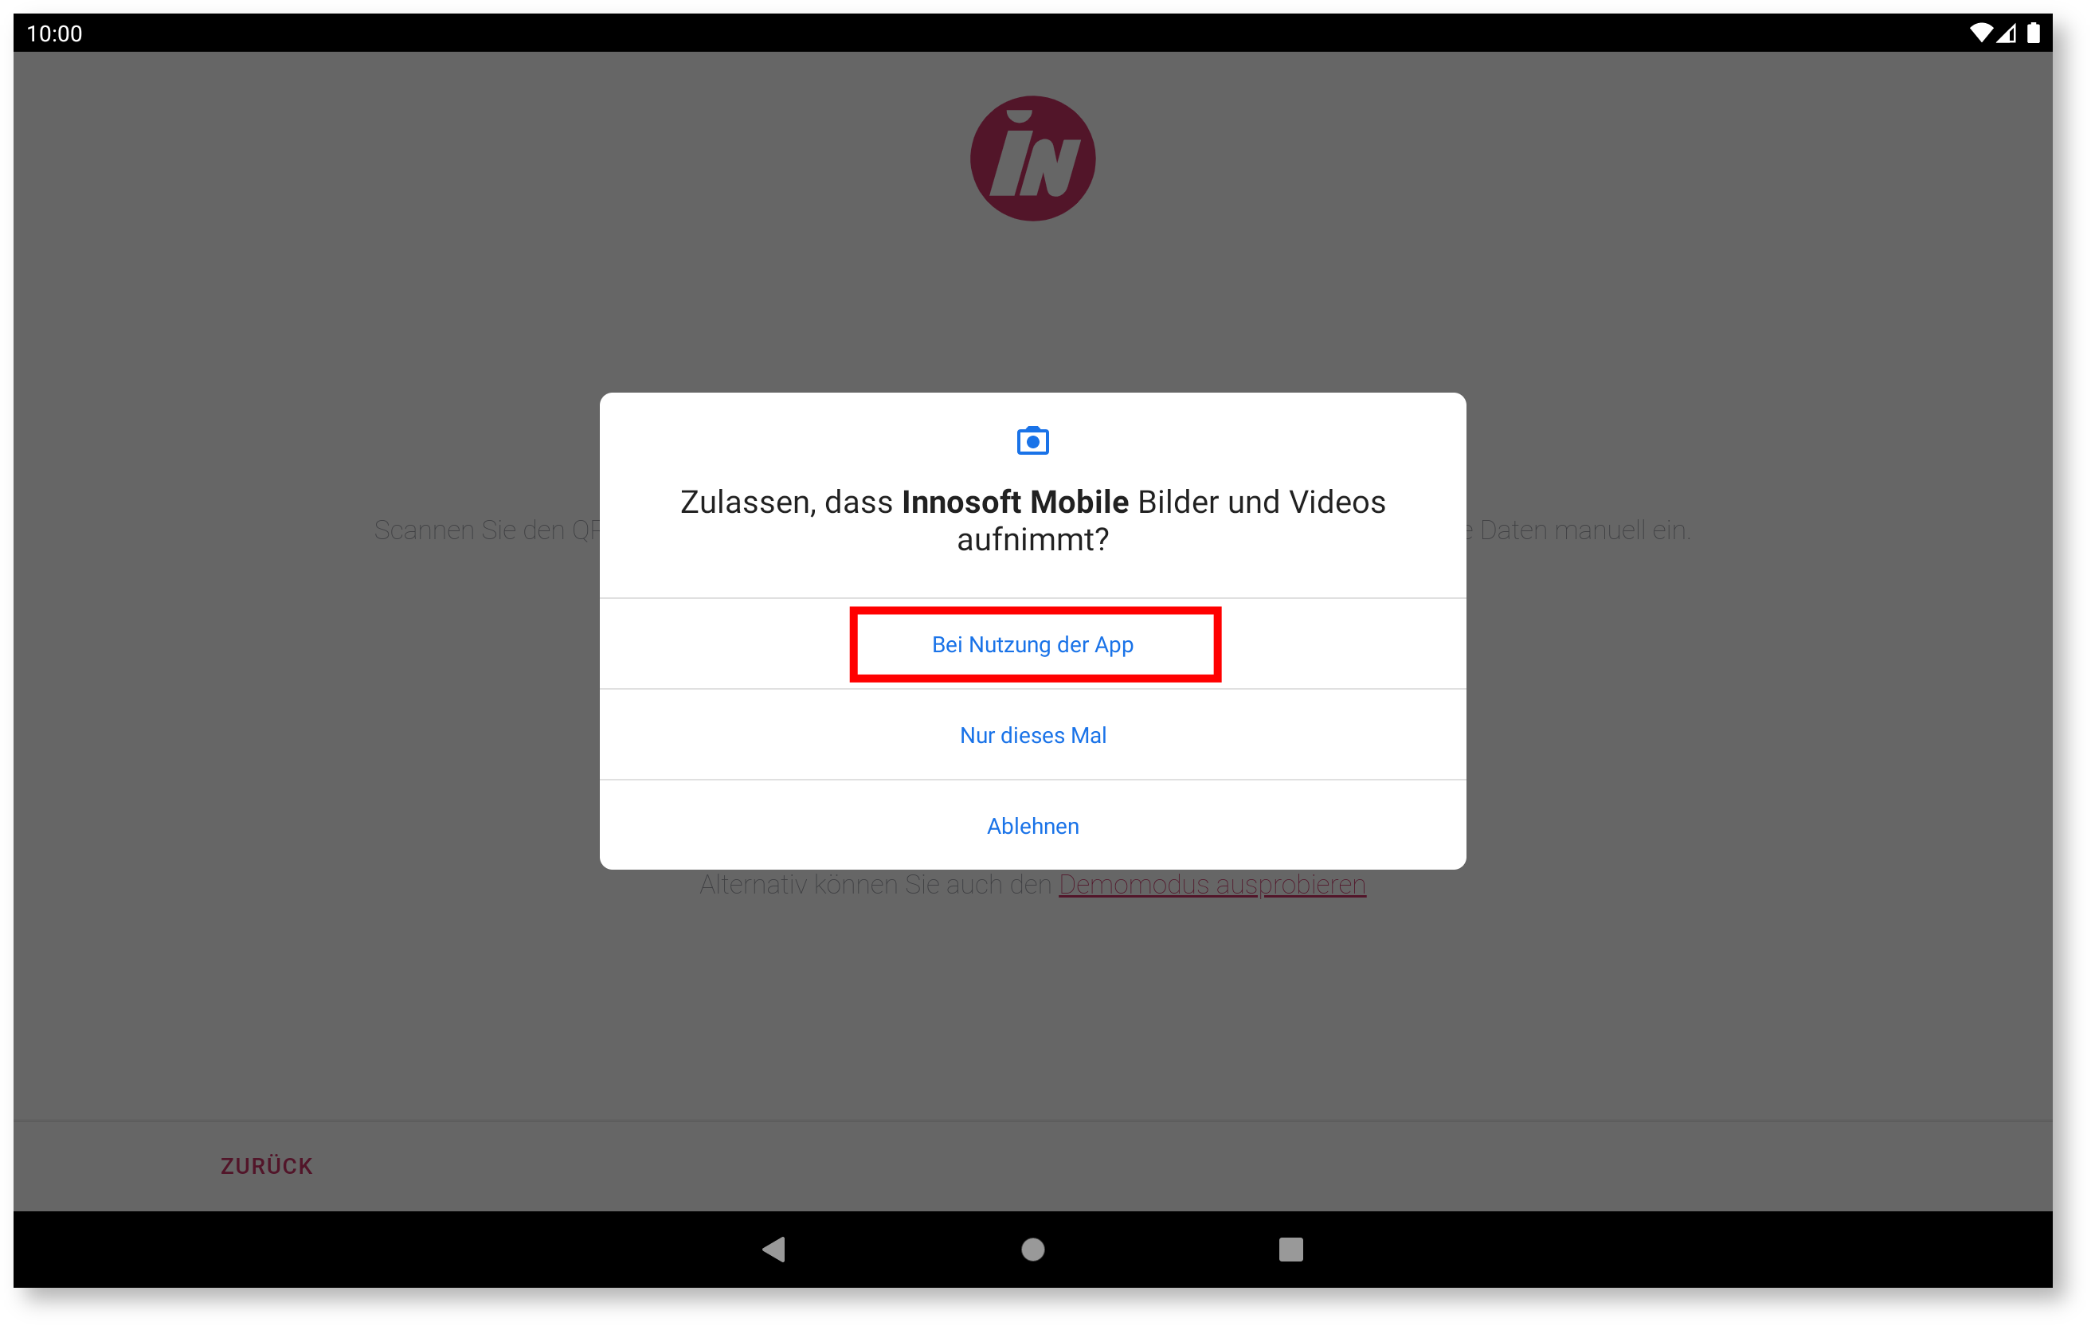Tap dimmed "Scannen Sie den" background text
Viewport: 2091px width, 1326px height.
tap(469, 530)
